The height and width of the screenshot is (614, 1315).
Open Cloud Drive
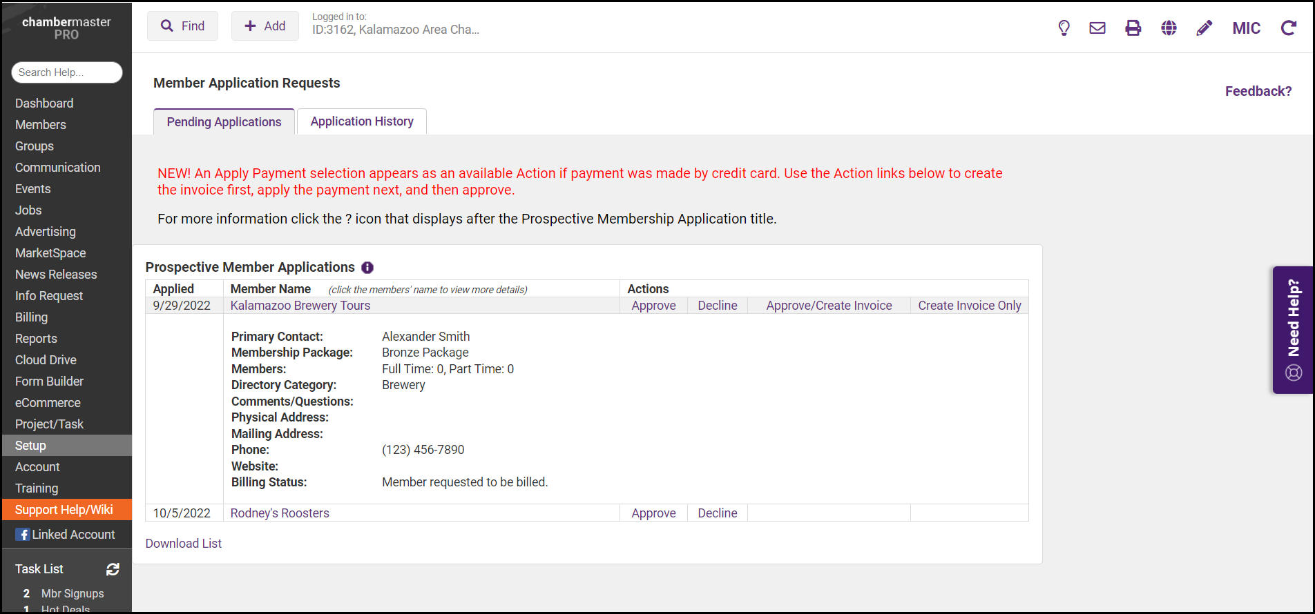click(46, 360)
